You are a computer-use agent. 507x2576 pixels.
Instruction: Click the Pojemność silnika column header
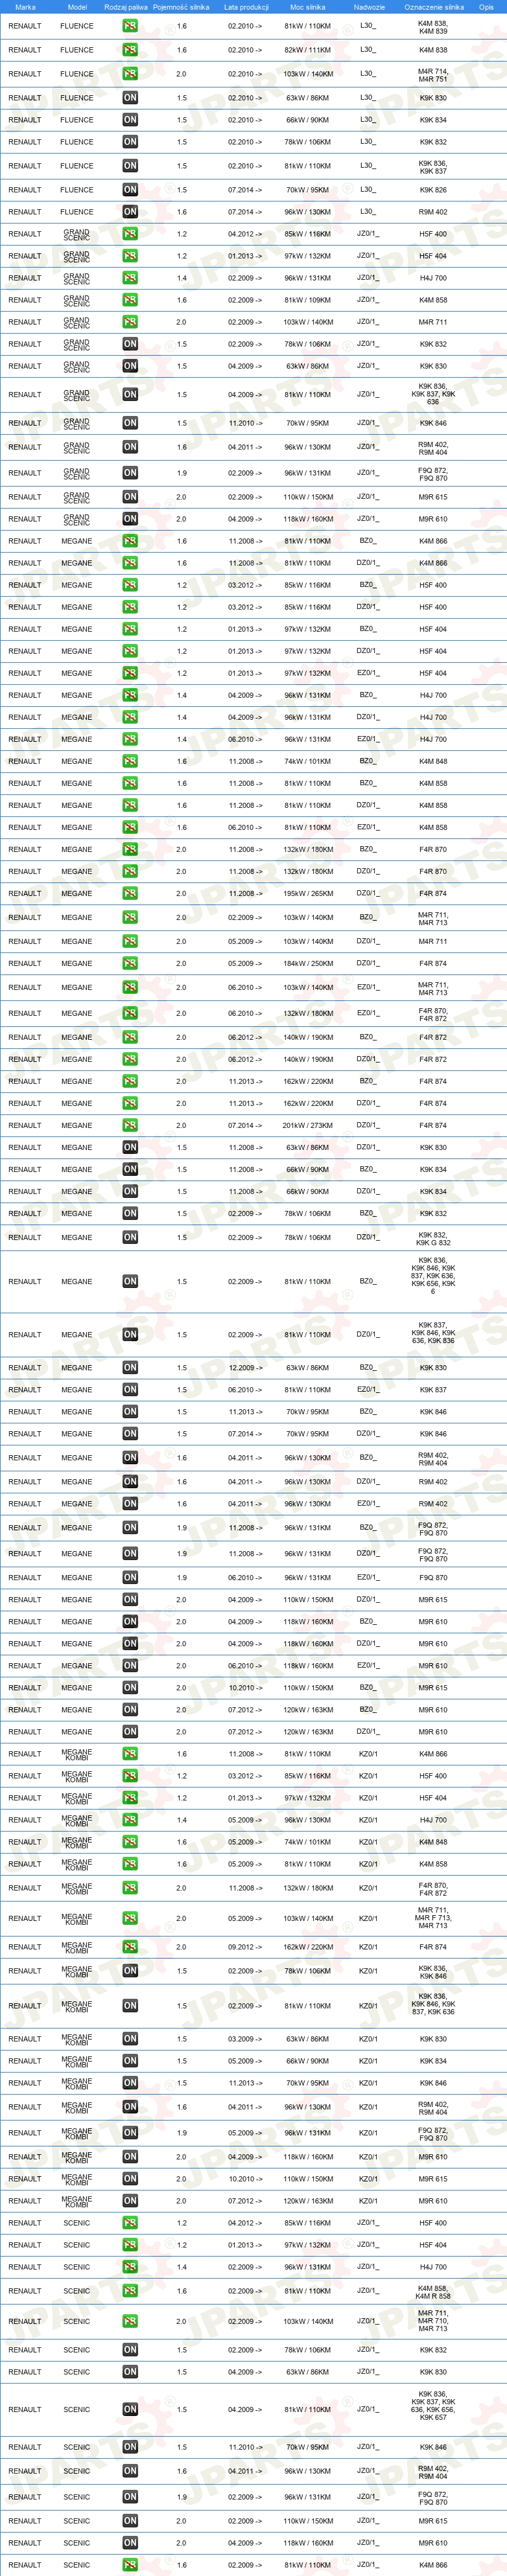point(181,7)
